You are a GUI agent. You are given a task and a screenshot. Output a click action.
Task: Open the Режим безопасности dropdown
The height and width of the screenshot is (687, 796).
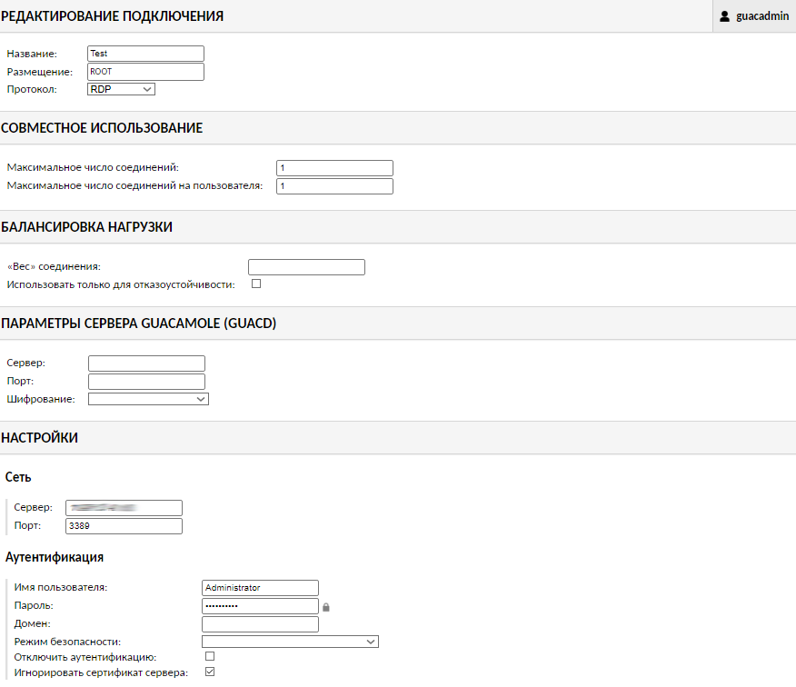pos(290,642)
